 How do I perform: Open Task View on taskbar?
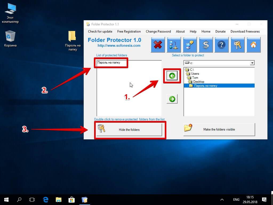[x=32, y=200]
